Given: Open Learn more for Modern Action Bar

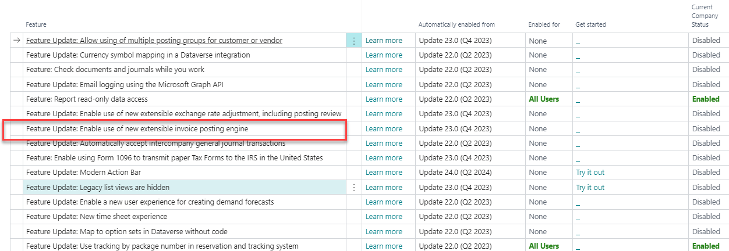Looking at the screenshot, I should (x=384, y=173).
